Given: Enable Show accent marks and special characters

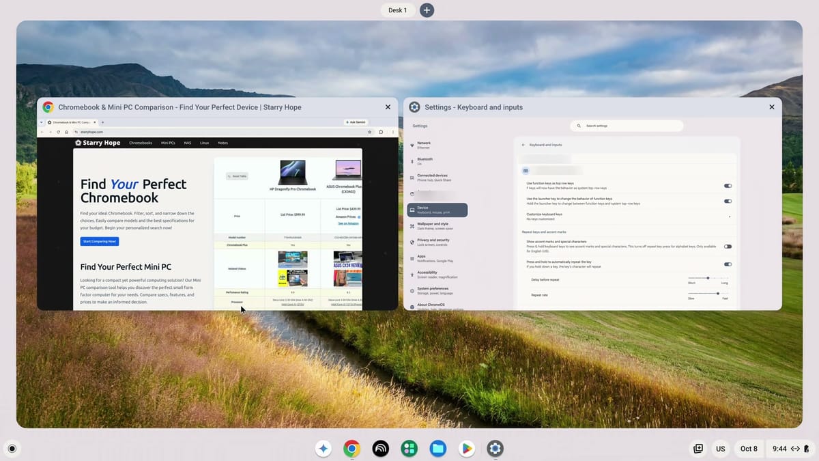Looking at the screenshot, I should point(728,246).
